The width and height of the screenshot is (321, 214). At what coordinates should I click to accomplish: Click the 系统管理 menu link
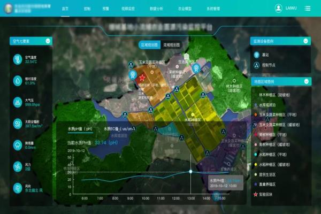pyautogui.click(x=213, y=9)
